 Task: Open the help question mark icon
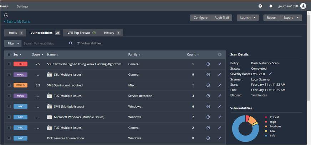pos(260,6)
